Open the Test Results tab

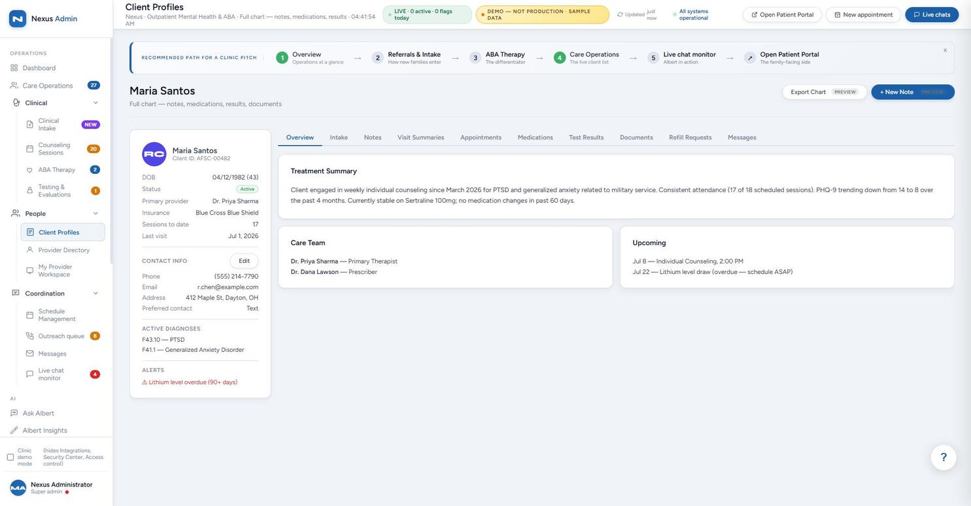coord(587,137)
